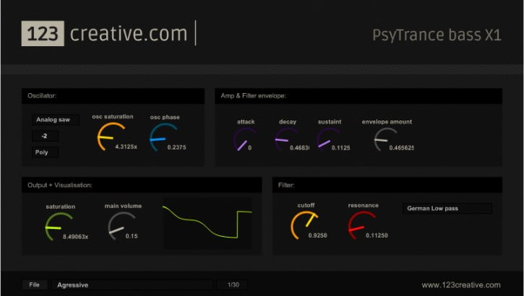Click the attack value 0
The image size is (524, 296).
249,148
